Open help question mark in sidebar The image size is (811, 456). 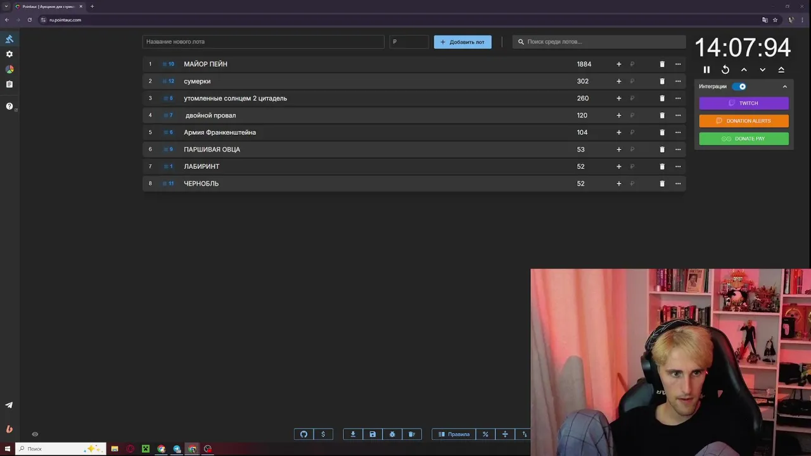[10, 106]
